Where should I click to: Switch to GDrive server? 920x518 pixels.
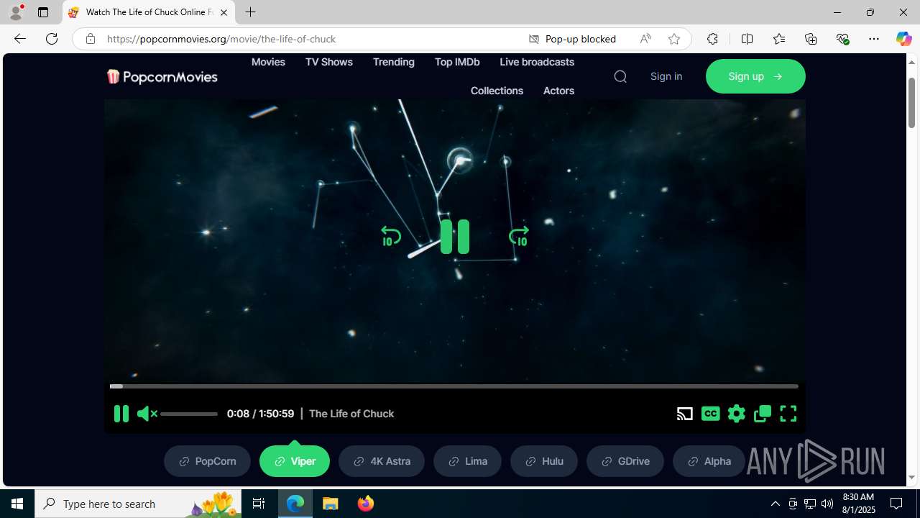625,461
